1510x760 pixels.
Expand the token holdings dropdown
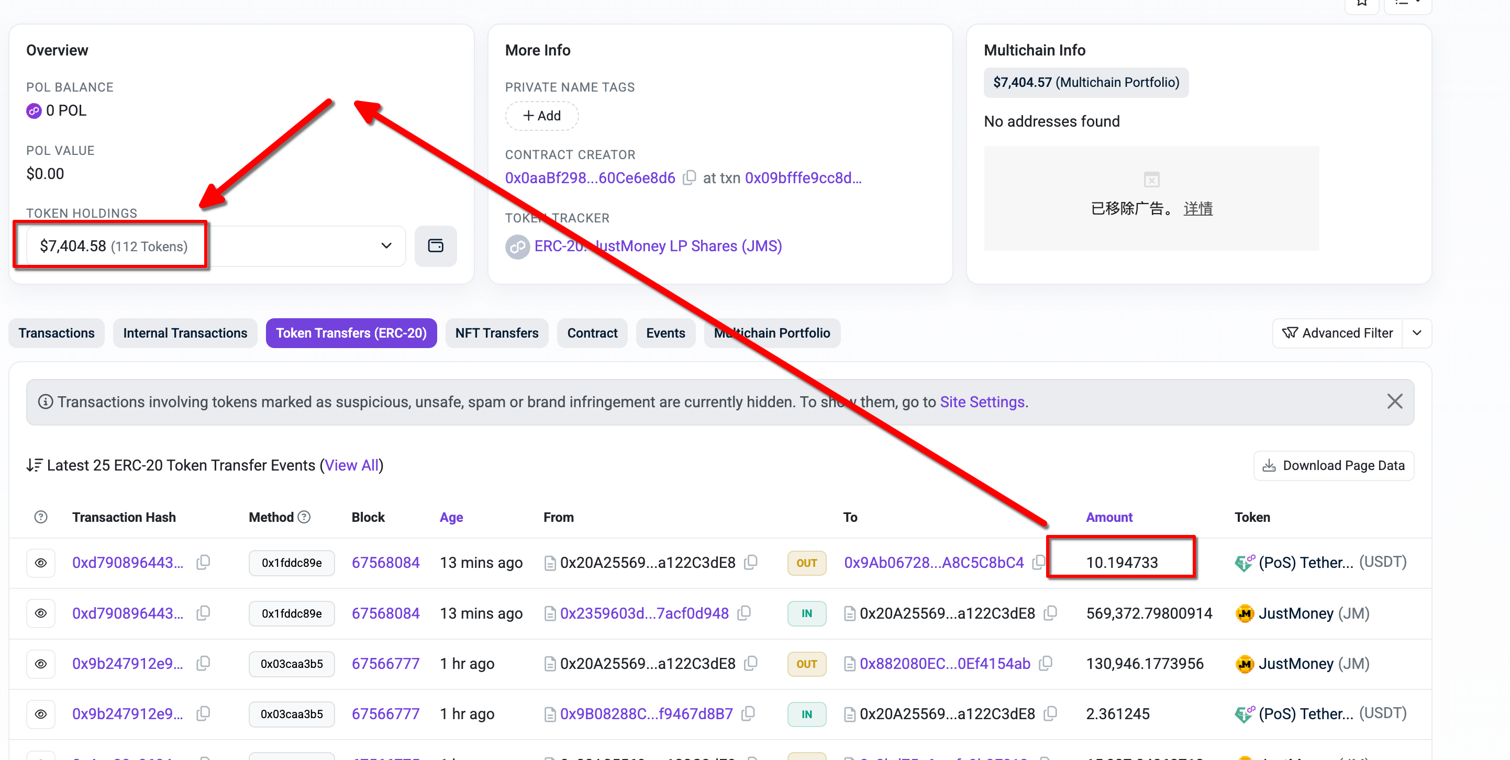pos(386,245)
